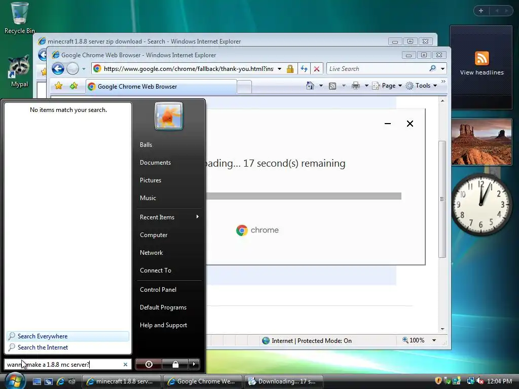Viewport: 519px width, 389px height.
Task: Click Search Everywhere link
Action: 68,336
